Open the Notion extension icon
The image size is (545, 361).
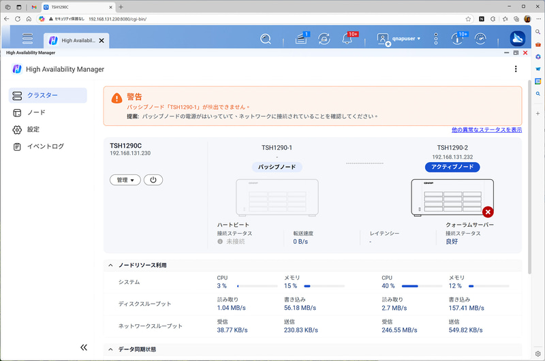(x=482, y=19)
